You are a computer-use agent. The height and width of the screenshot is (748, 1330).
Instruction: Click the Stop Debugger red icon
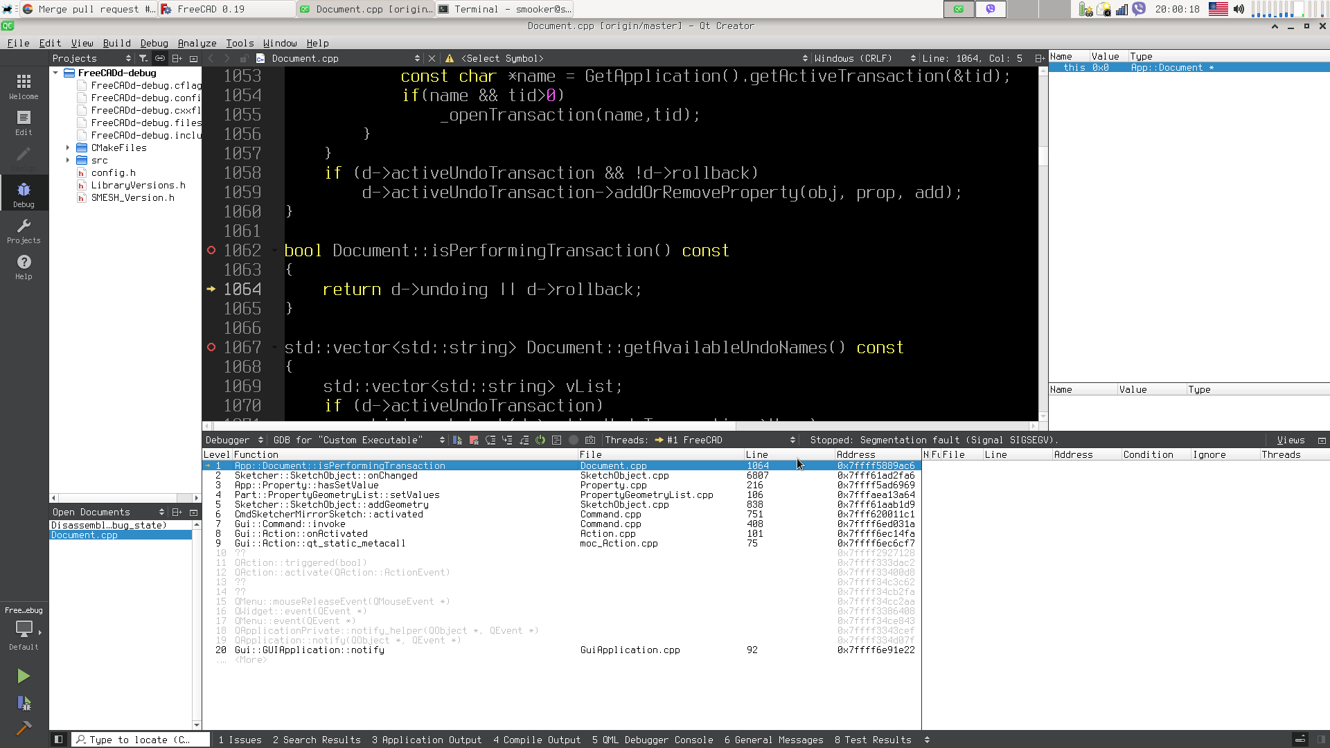click(474, 440)
